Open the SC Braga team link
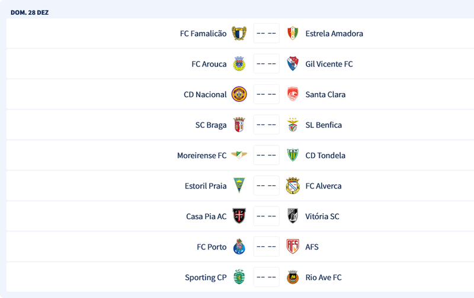474x298 pixels. pyautogui.click(x=211, y=125)
